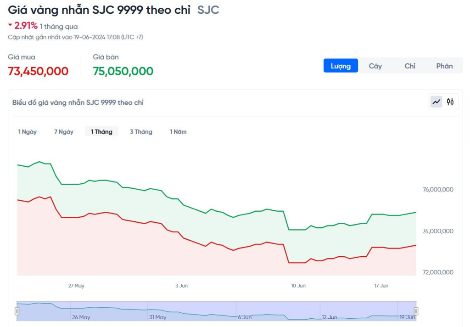The image size is (470, 327).
Task: Click the right handle of the range navigator
Action: (416, 311)
